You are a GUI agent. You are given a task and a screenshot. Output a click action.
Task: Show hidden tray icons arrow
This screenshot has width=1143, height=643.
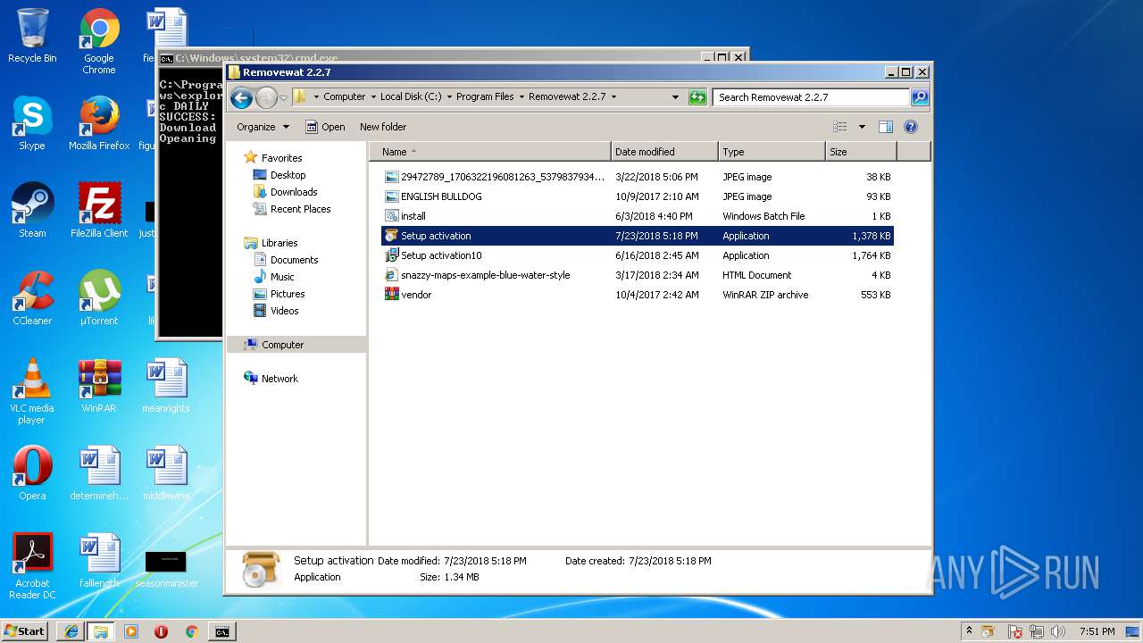[x=969, y=631]
